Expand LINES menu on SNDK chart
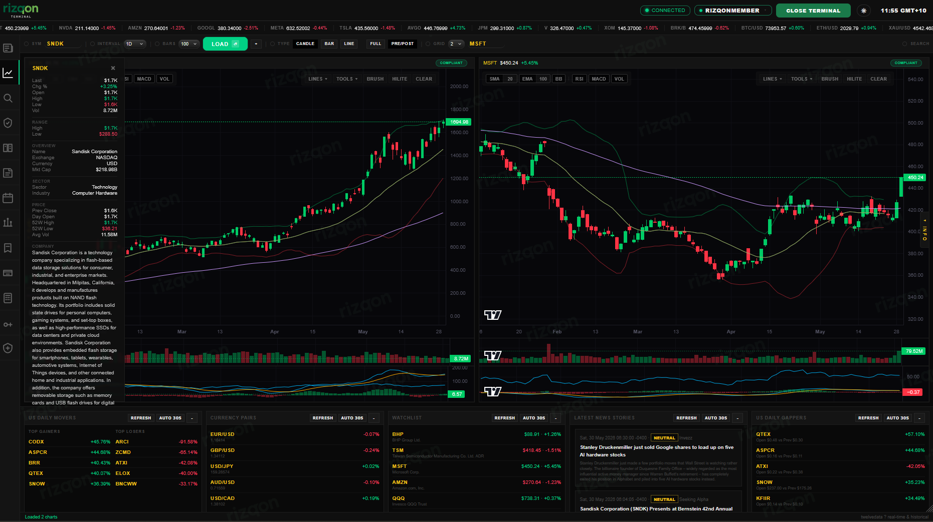This screenshot has height=522, width=933. (x=318, y=79)
